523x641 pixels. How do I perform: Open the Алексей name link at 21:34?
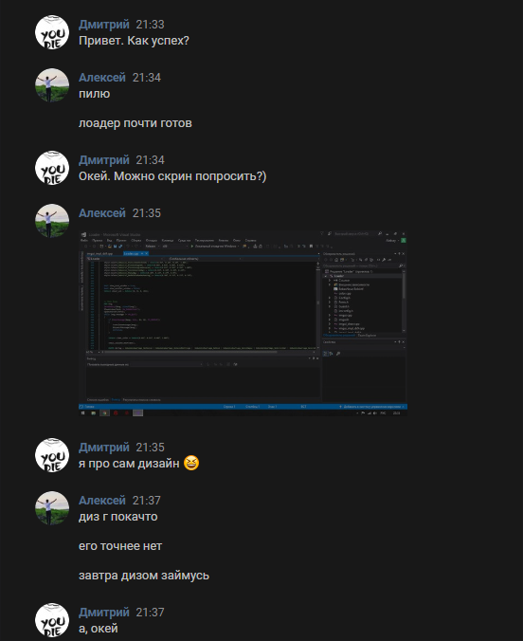tap(102, 77)
